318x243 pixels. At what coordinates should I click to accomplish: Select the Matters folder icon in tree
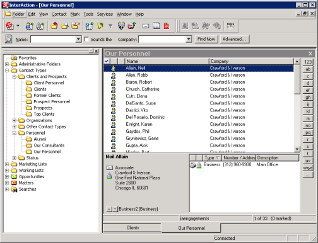click(x=14, y=183)
